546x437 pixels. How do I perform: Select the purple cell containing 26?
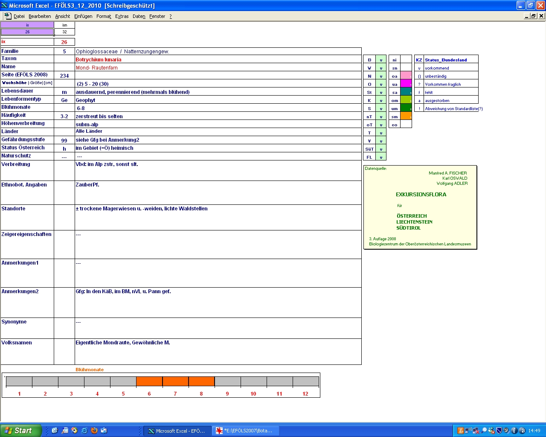point(27,32)
